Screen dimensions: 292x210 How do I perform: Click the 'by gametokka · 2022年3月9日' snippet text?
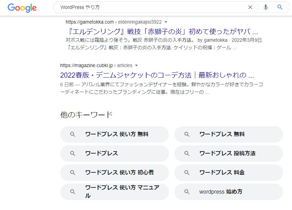point(230,40)
